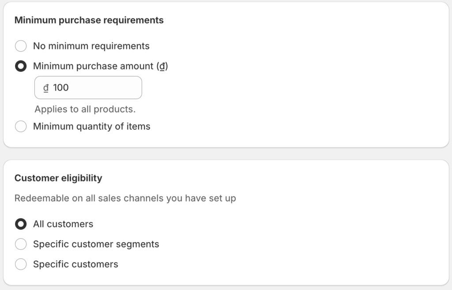Select the Minimum quantity of items radio circle
The height and width of the screenshot is (290, 452).
point(21,127)
